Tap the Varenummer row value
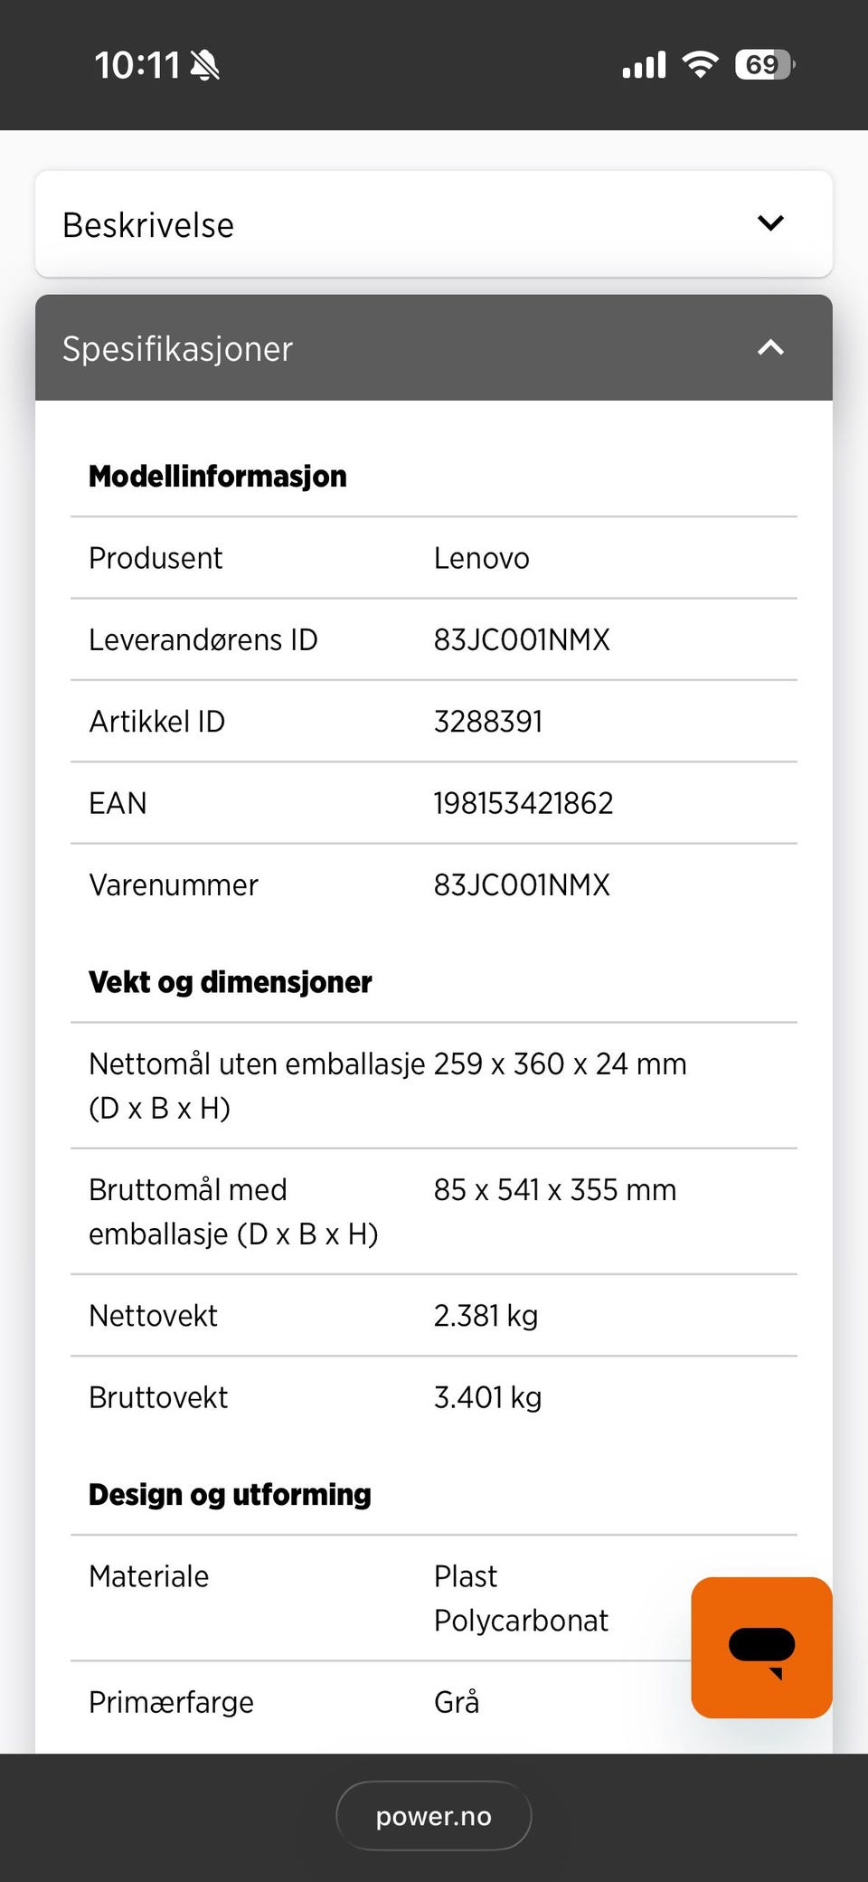868x1882 pixels. coord(522,884)
